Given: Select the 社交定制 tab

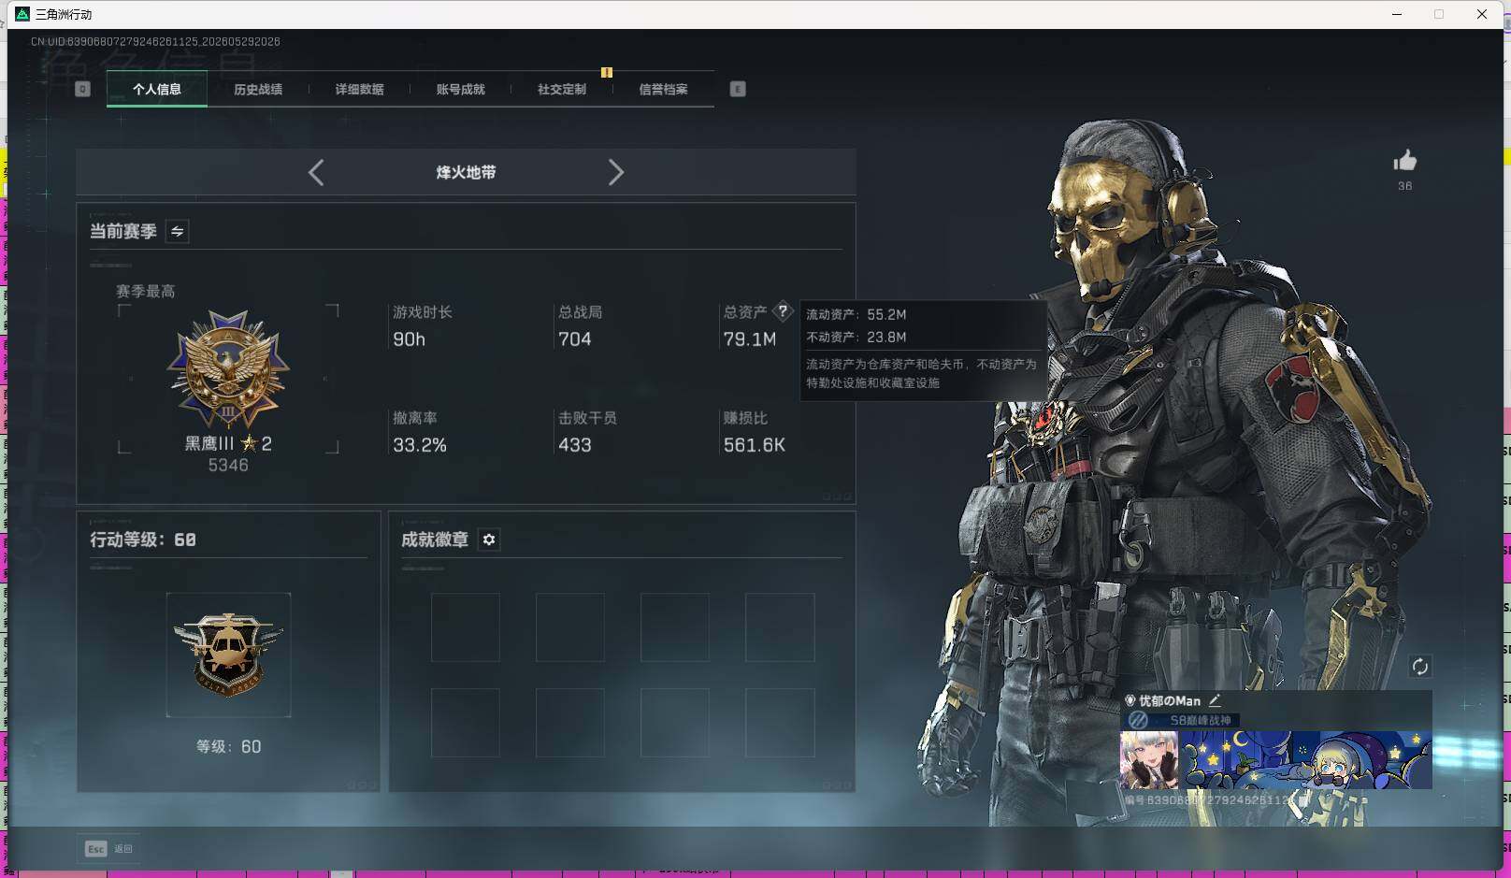Looking at the screenshot, I should pos(562,90).
